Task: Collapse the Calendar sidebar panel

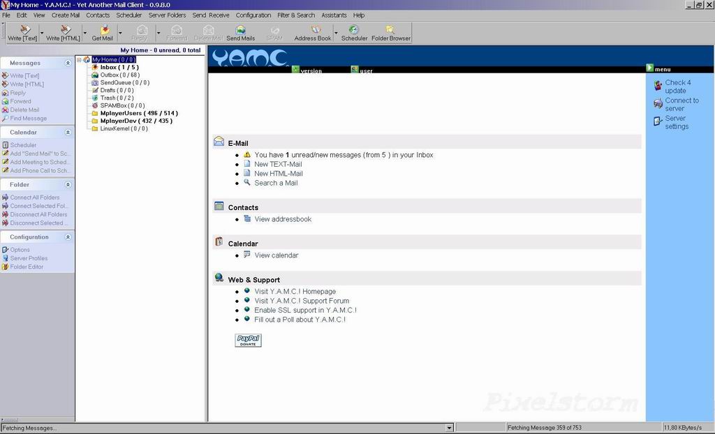Action: [x=68, y=132]
